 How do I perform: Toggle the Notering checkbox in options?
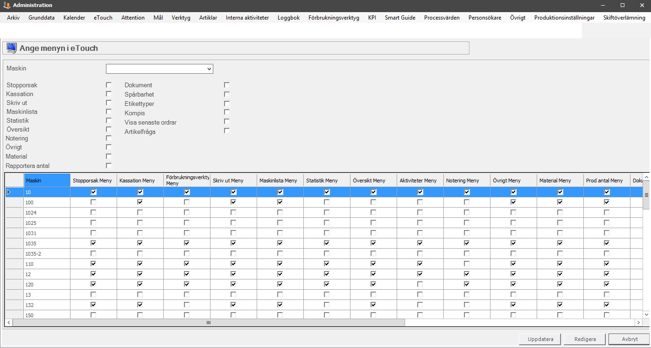(x=109, y=138)
